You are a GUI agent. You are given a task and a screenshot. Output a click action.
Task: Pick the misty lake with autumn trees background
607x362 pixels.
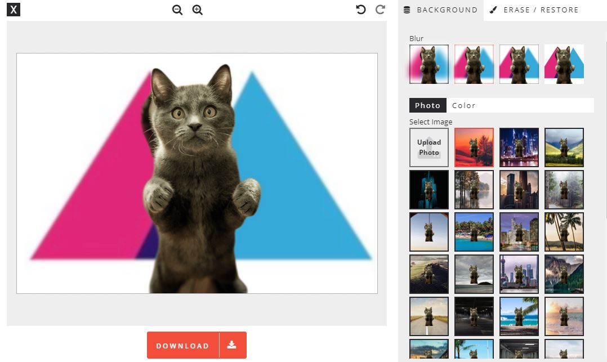click(474, 190)
